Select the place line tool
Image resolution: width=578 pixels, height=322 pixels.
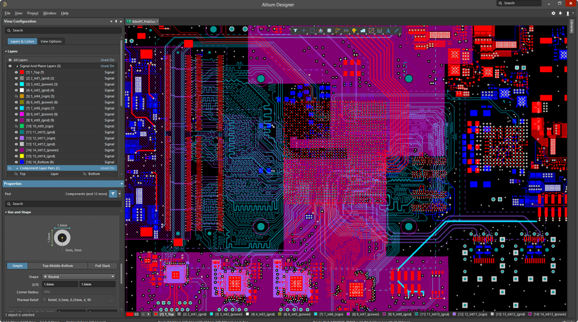(397, 31)
